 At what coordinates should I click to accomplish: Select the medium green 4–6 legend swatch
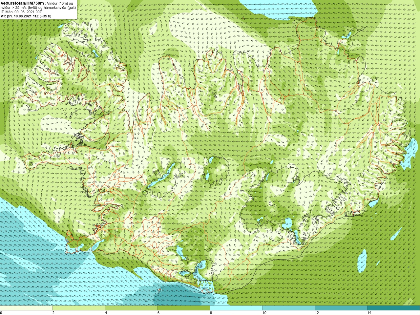coord(131,308)
